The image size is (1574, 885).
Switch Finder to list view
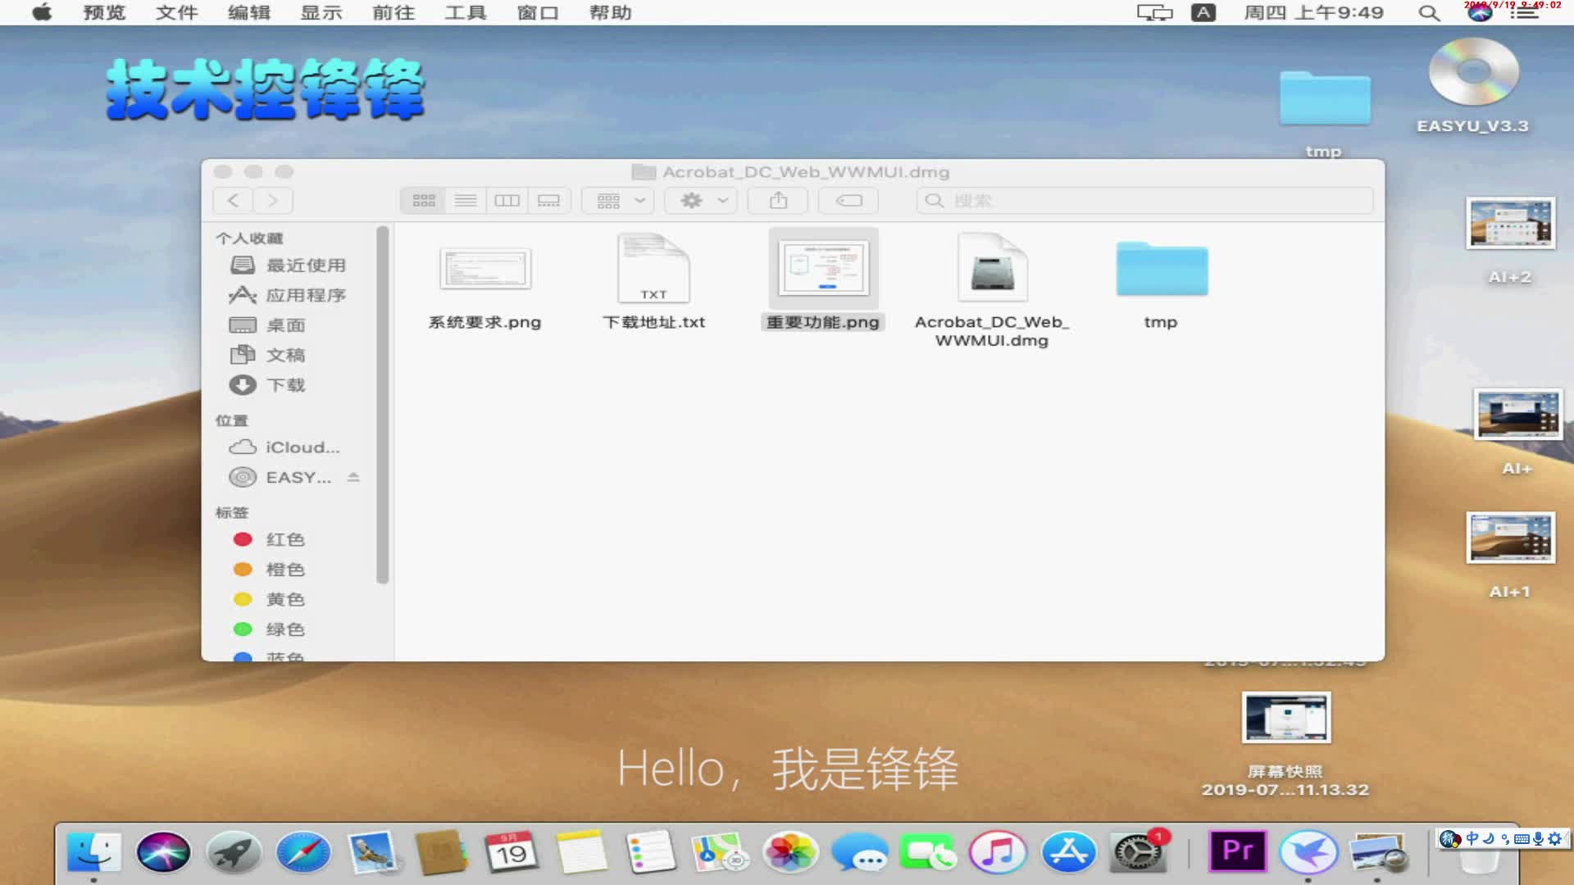465,200
